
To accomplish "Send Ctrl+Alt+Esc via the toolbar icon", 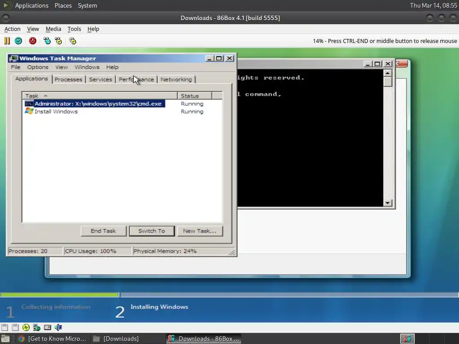I will [x=59, y=41].
